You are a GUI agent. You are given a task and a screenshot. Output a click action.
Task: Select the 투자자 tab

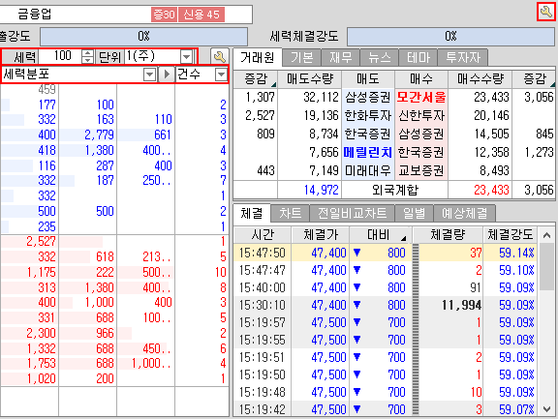pos(463,57)
